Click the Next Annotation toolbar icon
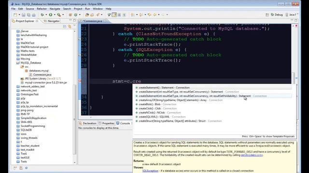The width and height of the screenshot is (309, 173). coord(133,15)
